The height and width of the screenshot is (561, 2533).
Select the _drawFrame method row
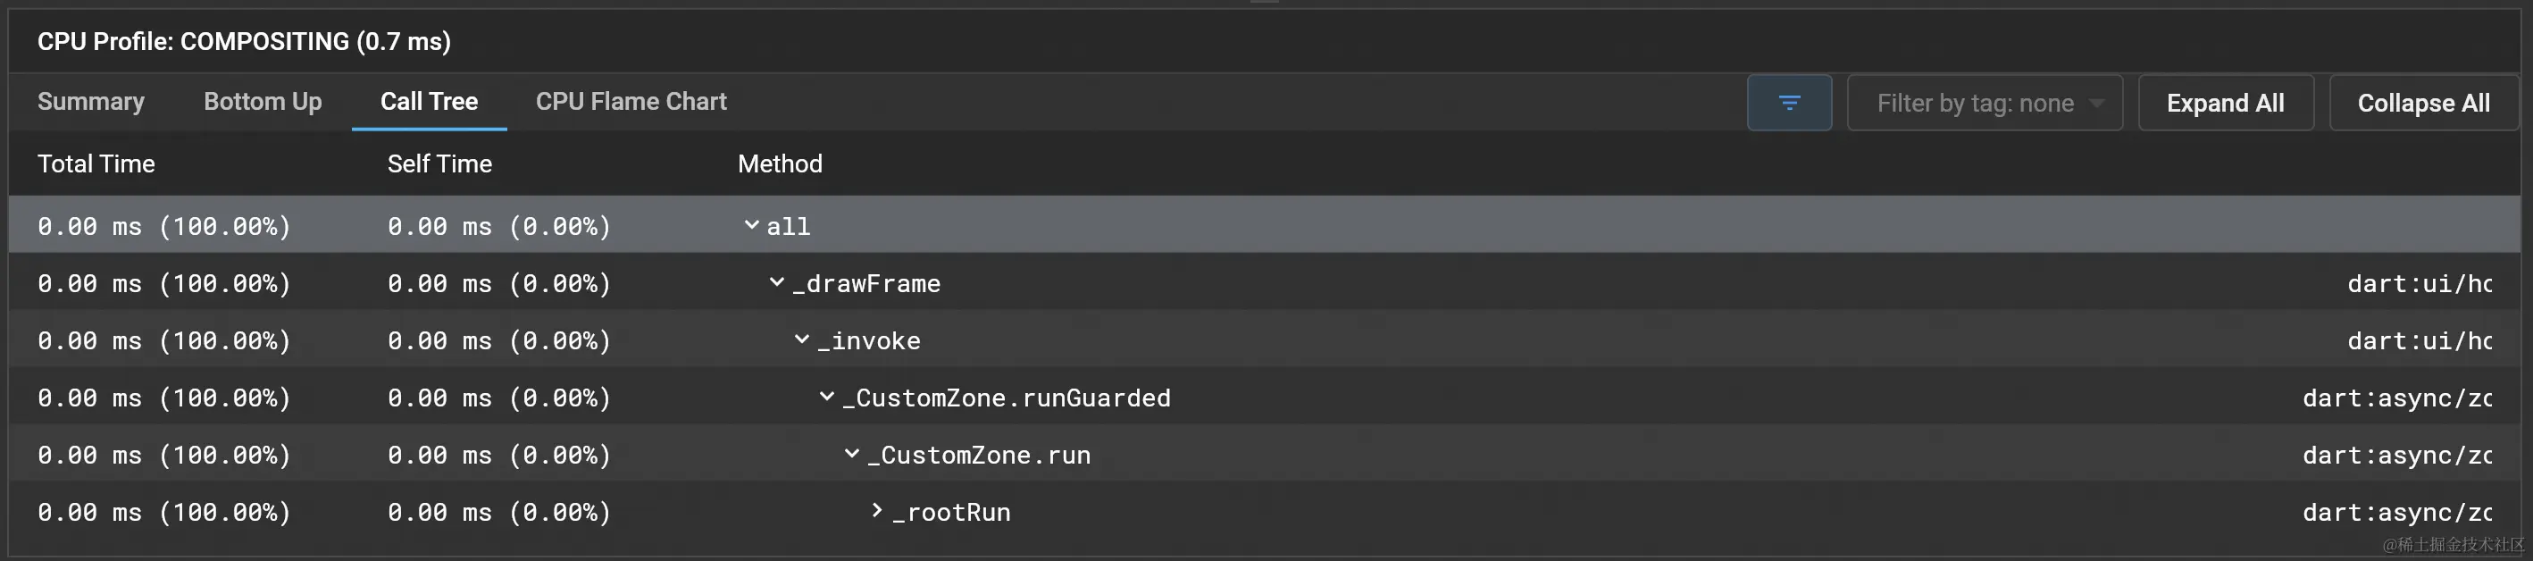[1265, 283]
